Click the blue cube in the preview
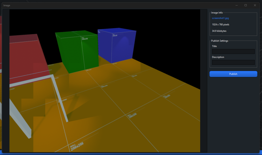Viewport: 262px width, 155px height. click(x=117, y=45)
